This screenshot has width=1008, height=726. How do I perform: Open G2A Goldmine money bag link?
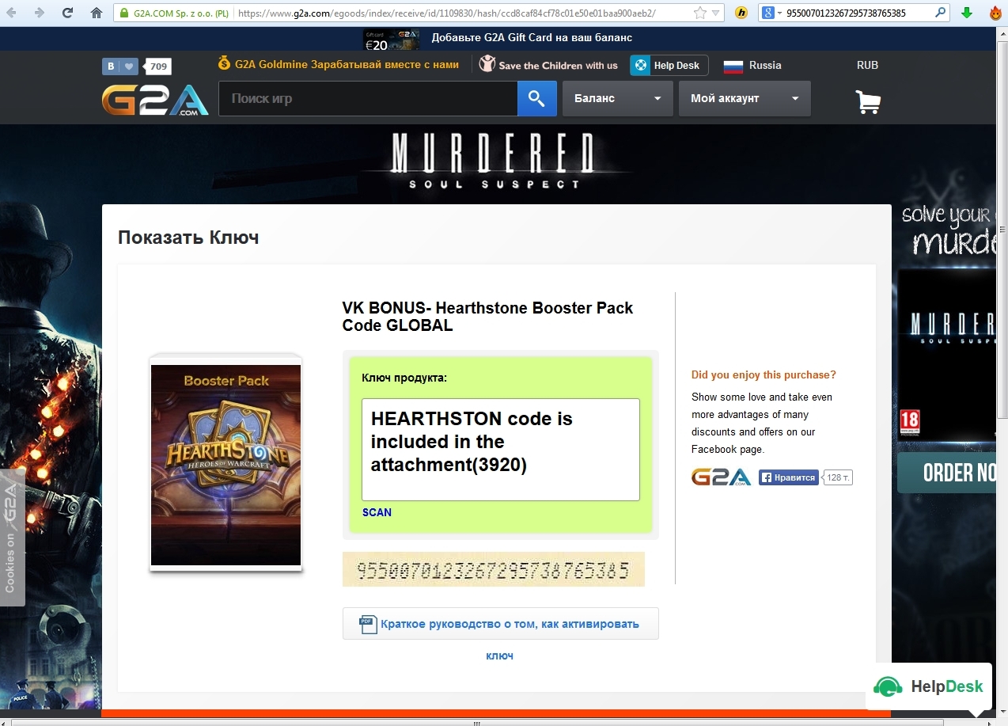[338, 64]
